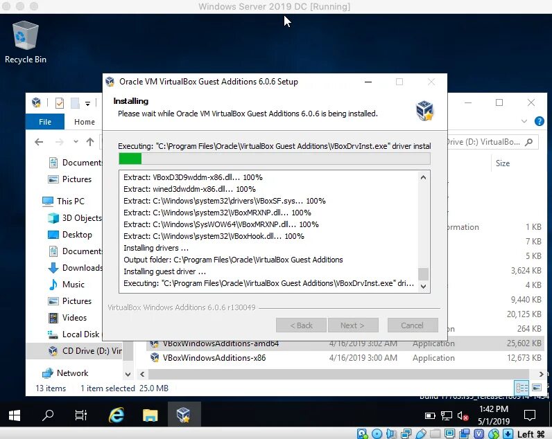Screen dimensions: 552x439
Task: Click the VirtualBox keyboard capture arrow icon
Action: tap(508, 434)
